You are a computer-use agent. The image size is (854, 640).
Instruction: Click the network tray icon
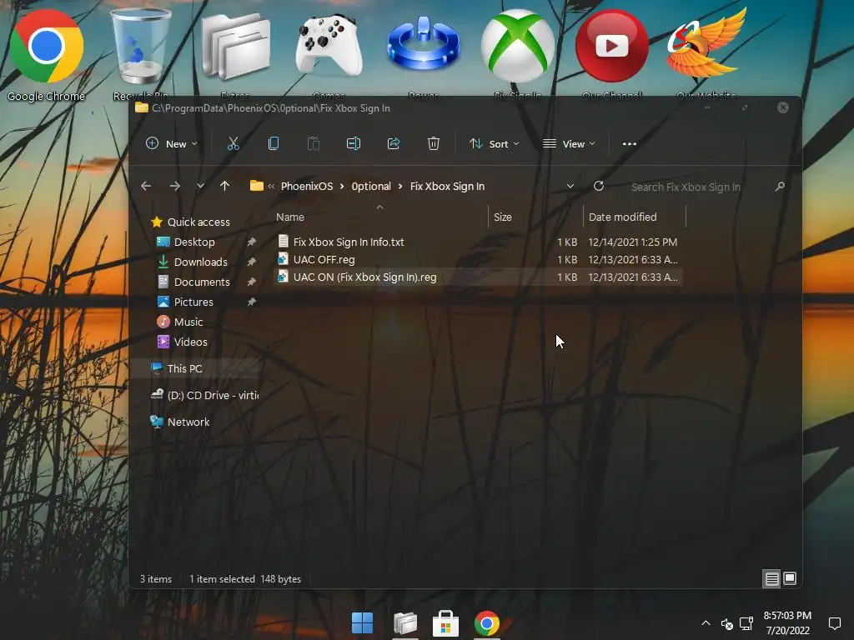coord(746,623)
